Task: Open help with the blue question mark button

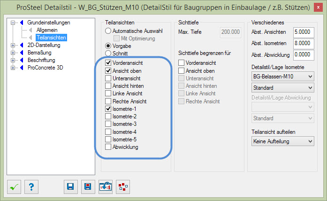Action: click(31, 187)
